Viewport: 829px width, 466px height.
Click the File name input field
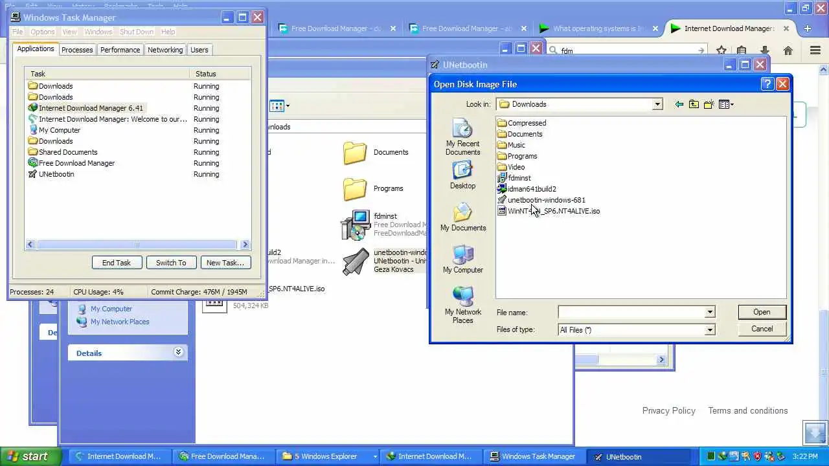(631, 313)
